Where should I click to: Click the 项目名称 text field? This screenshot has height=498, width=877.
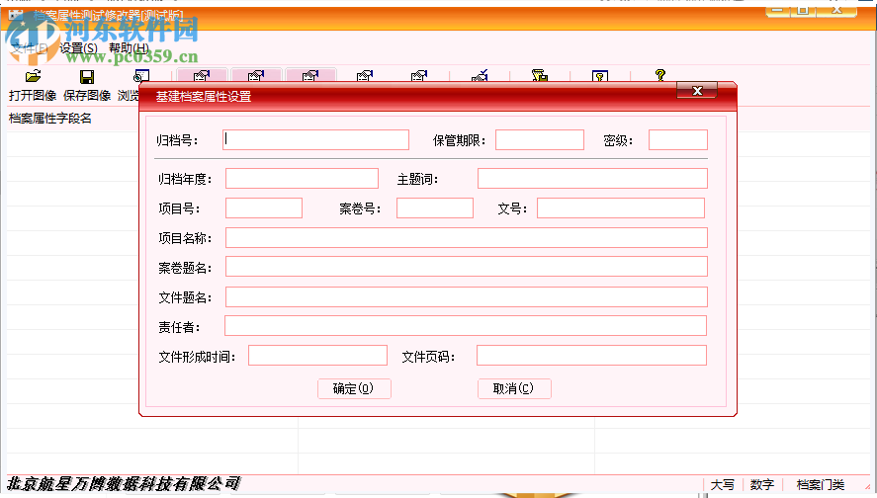(x=467, y=237)
